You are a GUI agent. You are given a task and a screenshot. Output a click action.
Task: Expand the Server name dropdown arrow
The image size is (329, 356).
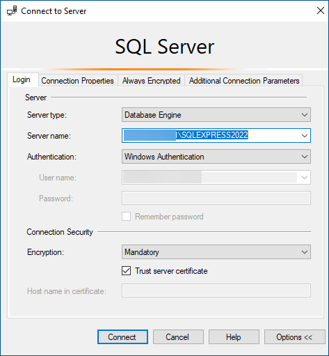(305, 136)
